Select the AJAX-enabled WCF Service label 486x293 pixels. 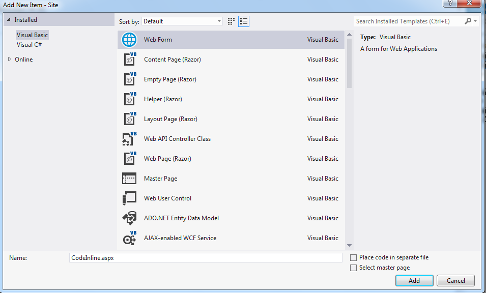click(180, 238)
